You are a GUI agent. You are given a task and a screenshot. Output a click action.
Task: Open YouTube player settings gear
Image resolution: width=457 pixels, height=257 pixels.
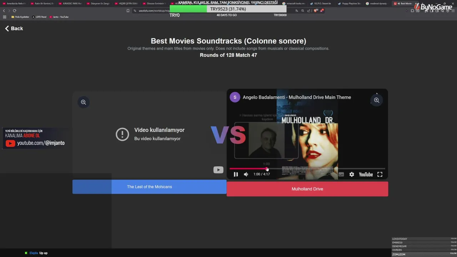(352, 174)
